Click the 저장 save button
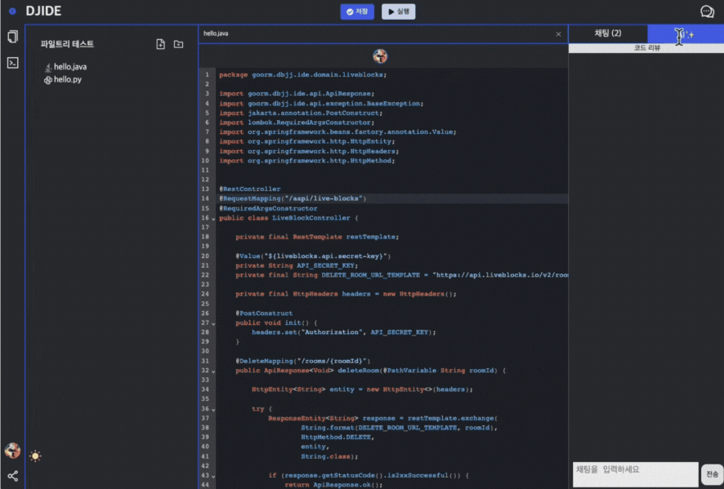Viewport: 724px width, 489px height. coord(357,11)
